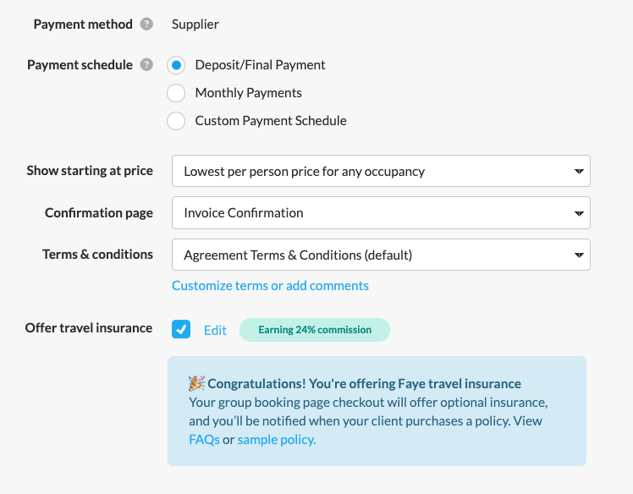
Task: Pick the Custom Payment Schedule radio option
Action: [176, 121]
